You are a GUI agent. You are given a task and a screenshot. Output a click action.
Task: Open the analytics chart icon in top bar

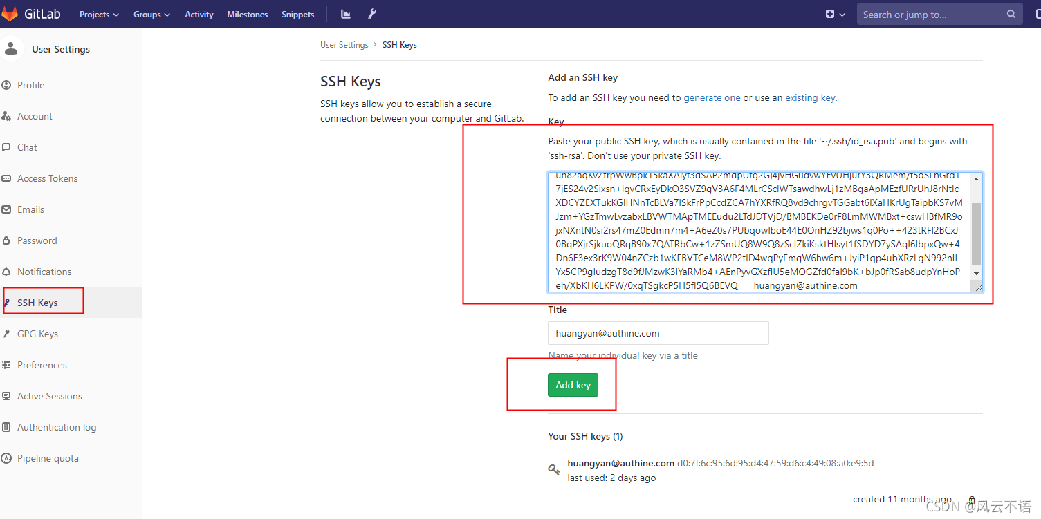point(345,13)
